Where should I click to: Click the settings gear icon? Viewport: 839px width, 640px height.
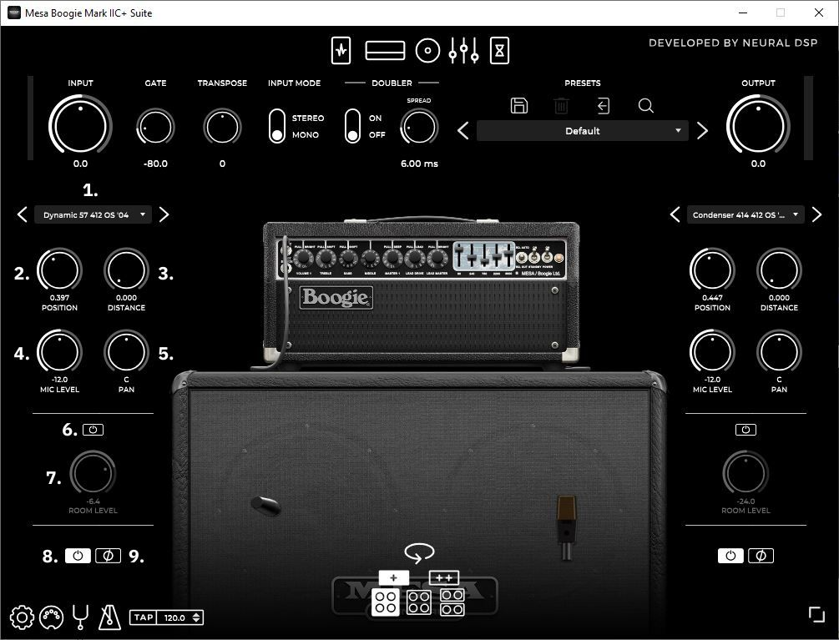click(x=22, y=617)
